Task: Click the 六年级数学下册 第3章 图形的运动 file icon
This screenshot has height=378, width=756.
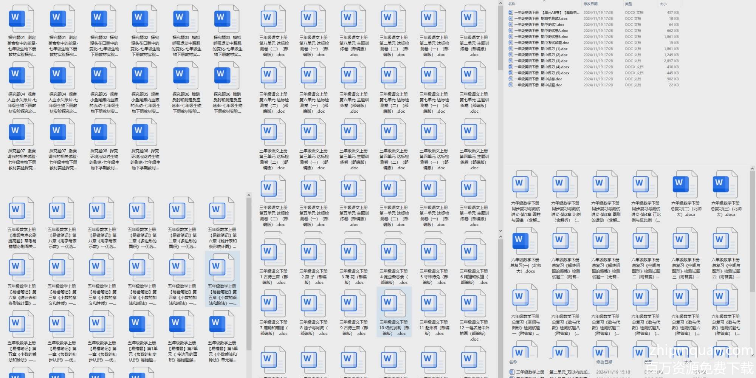Action: [605, 184]
